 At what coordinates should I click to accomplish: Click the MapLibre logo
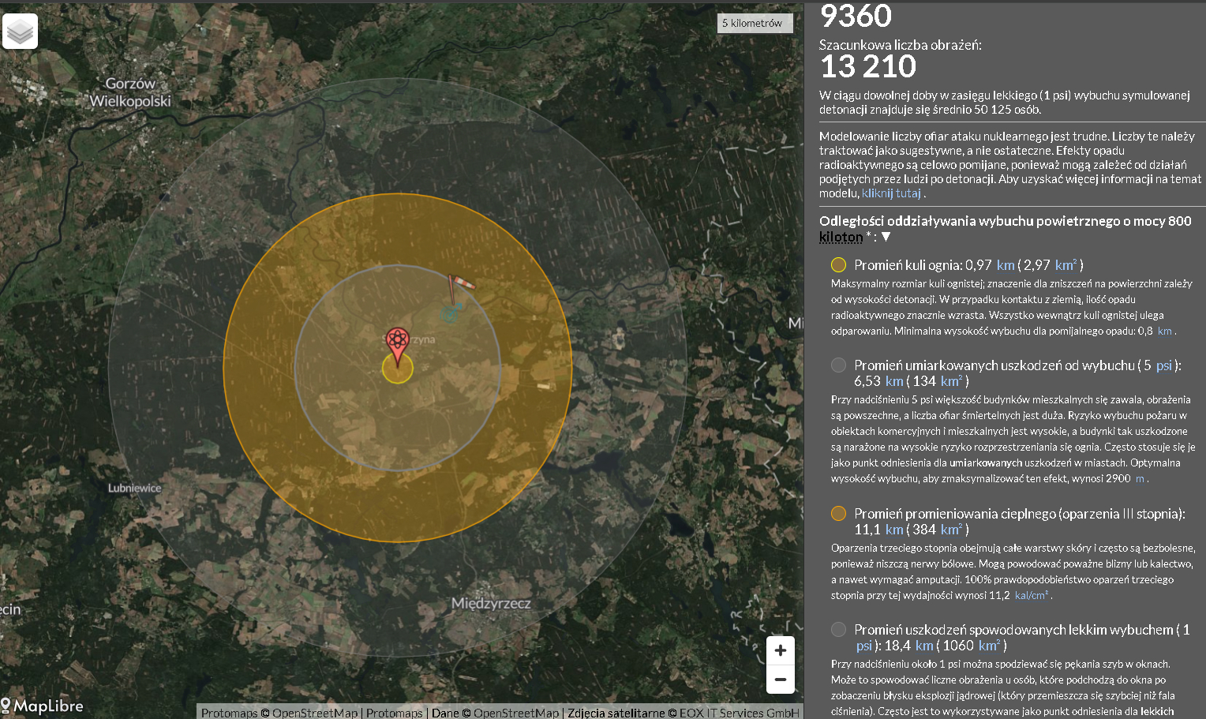click(x=43, y=705)
